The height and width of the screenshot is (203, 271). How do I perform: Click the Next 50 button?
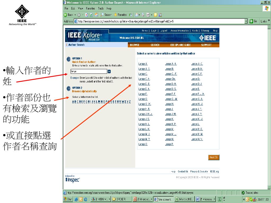[214, 157]
